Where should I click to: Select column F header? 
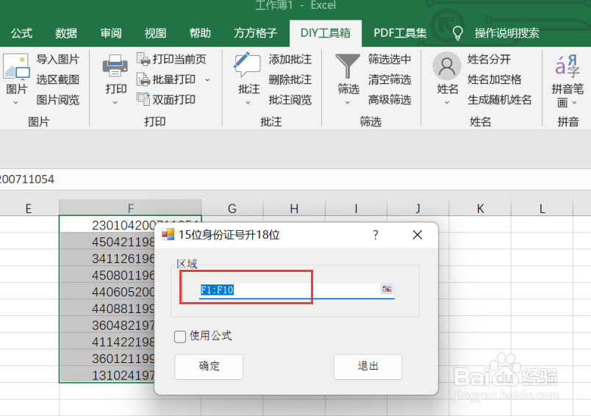130,208
